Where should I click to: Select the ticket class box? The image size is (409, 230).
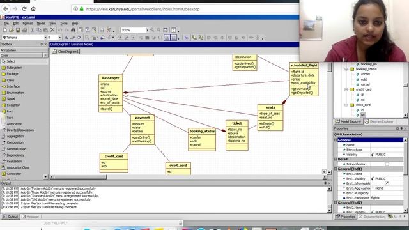tap(237, 135)
